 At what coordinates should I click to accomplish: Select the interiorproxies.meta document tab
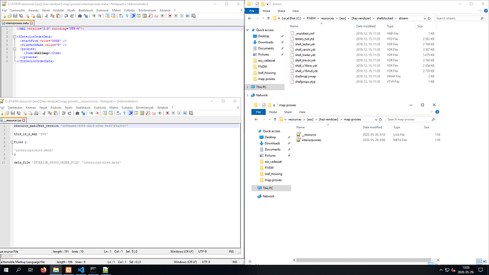pos(17,23)
